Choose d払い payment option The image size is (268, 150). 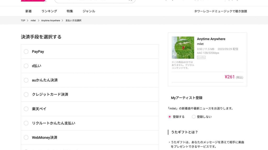tap(26, 66)
